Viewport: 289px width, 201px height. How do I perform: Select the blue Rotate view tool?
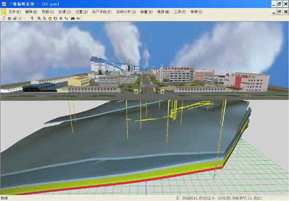click(x=56, y=19)
